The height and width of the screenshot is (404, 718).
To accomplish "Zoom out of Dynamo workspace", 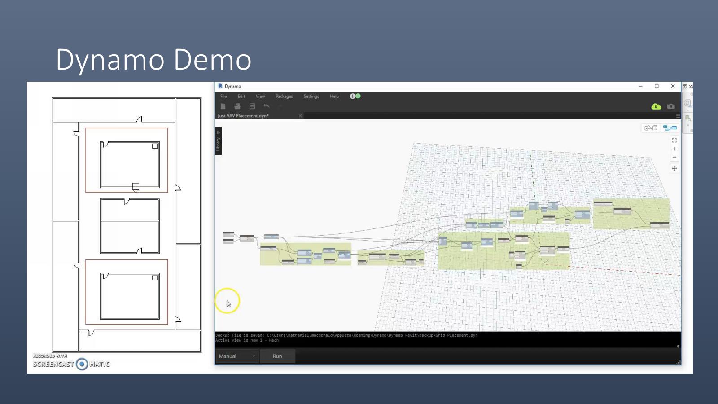I will coord(674,157).
